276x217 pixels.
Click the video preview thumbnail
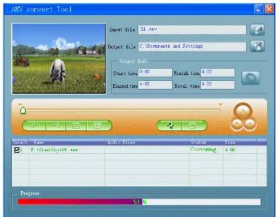[x=59, y=59]
